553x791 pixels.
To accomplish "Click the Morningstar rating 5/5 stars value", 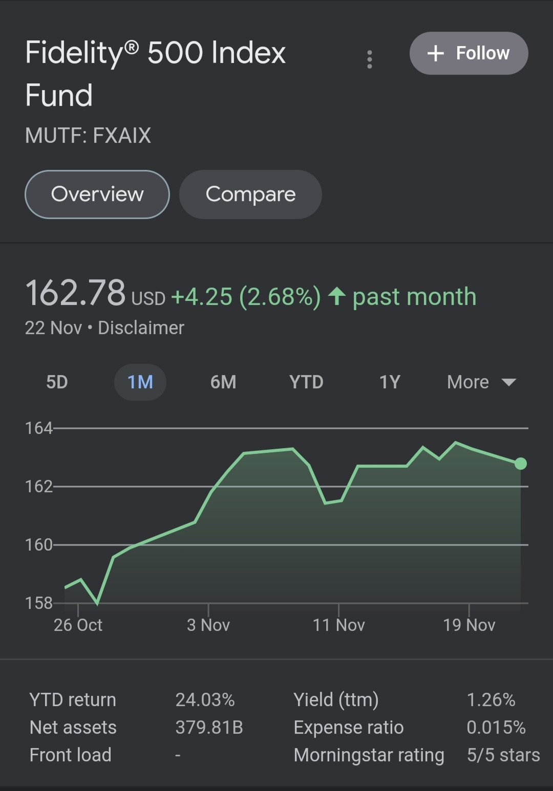I will [503, 755].
